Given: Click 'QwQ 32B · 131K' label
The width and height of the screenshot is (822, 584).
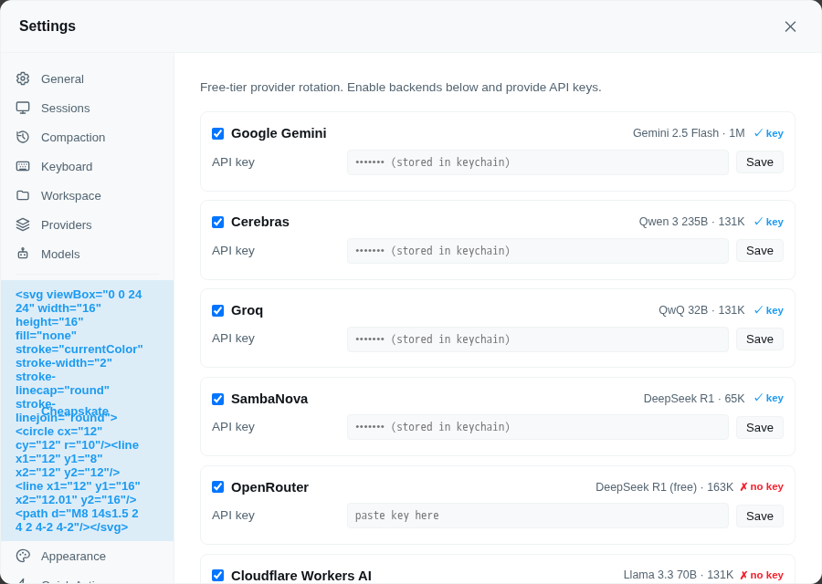Looking at the screenshot, I should click(701, 310).
